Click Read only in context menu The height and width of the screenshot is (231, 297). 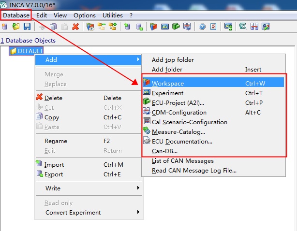89,203
